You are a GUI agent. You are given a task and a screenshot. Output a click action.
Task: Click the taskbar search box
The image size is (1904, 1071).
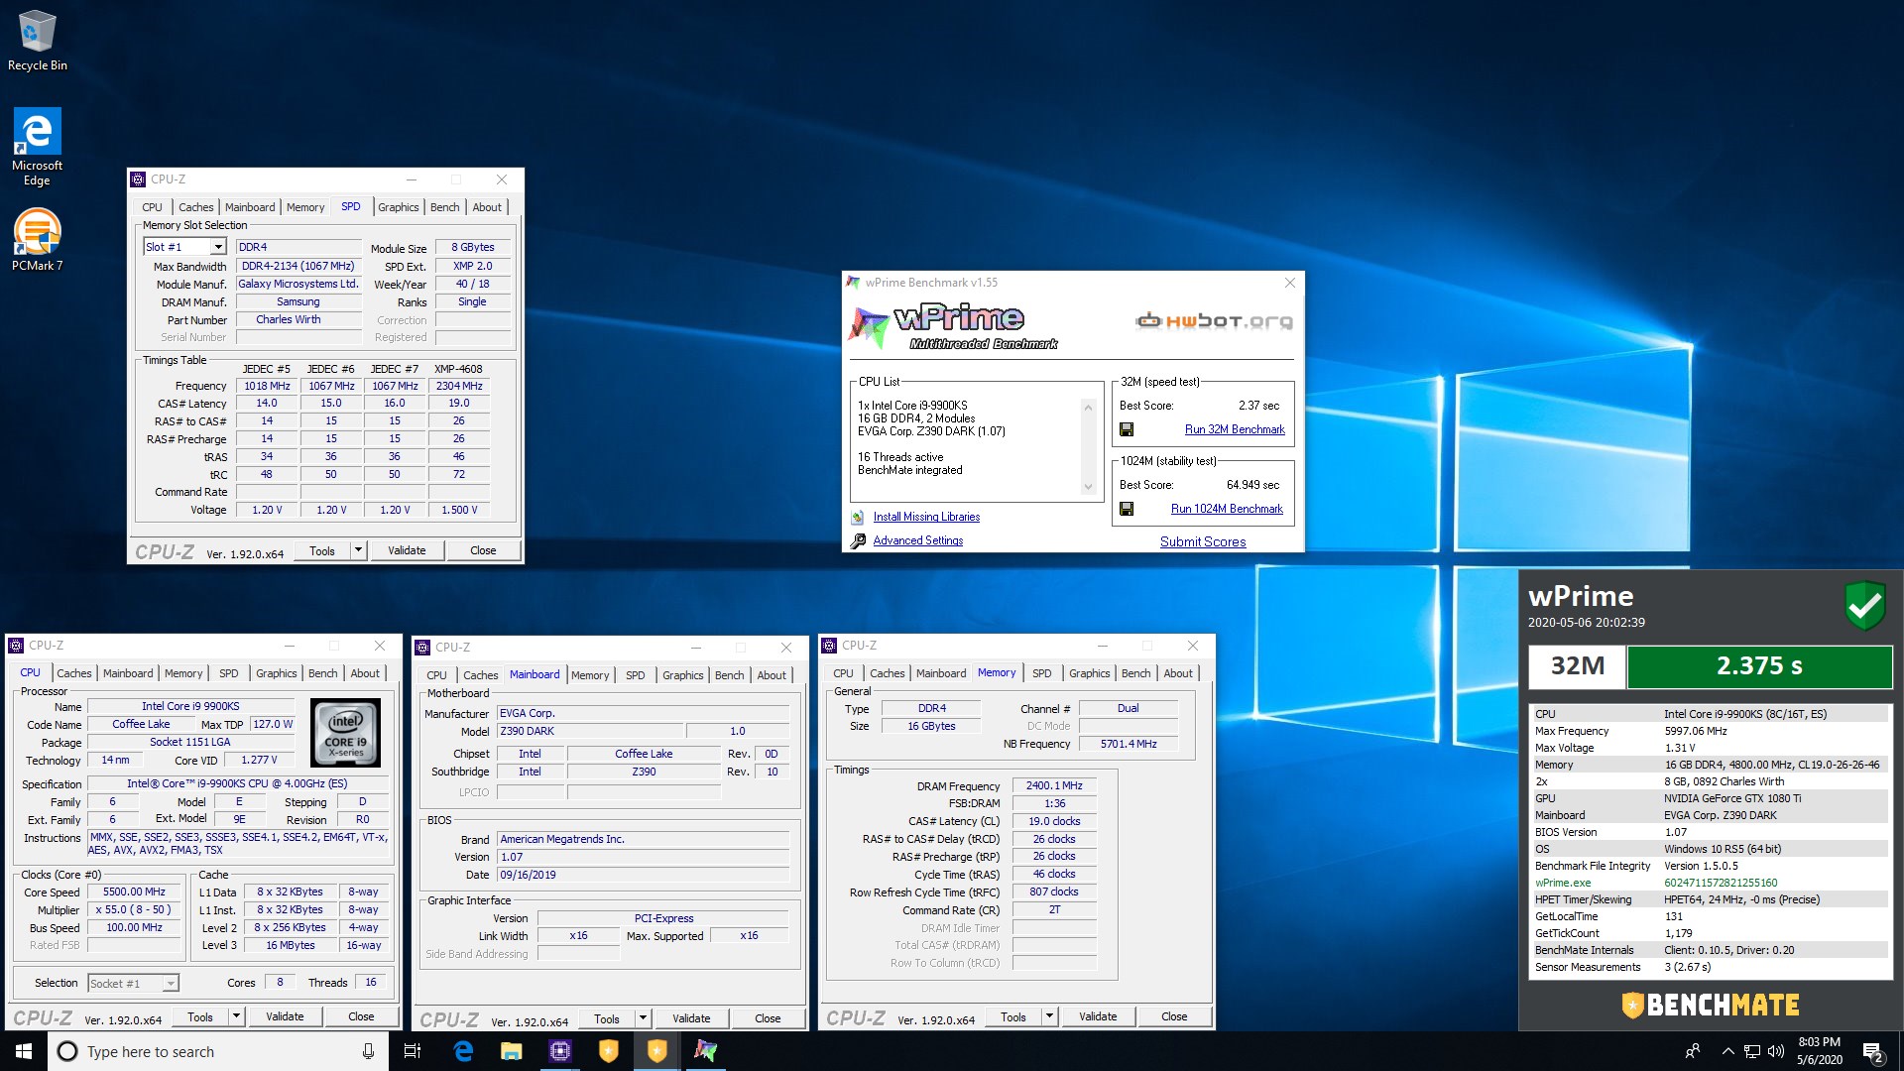point(217,1051)
